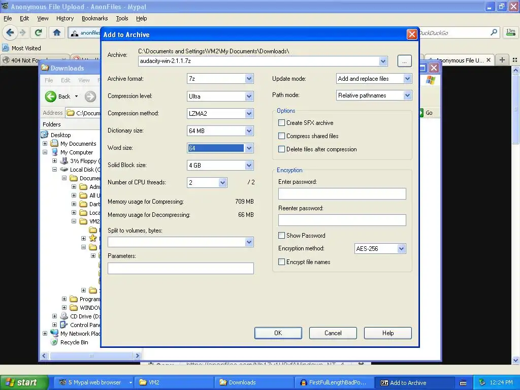The image size is (520, 390).
Task: Open the archive name history dropdown
Action: (383, 61)
